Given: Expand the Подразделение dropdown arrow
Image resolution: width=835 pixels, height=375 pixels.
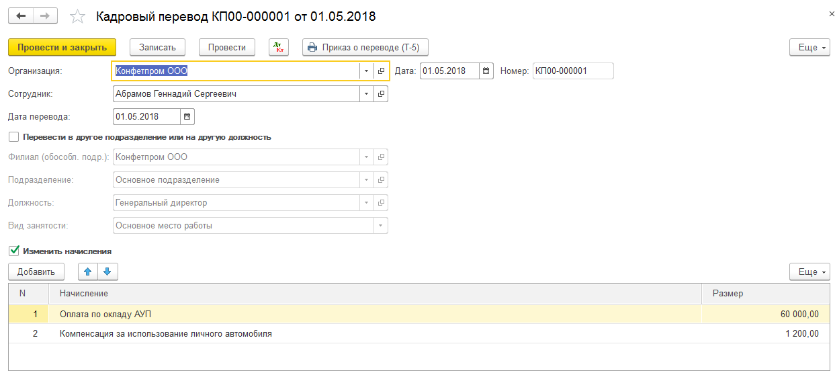Looking at the screenshot, I should [x=367, y=180].
